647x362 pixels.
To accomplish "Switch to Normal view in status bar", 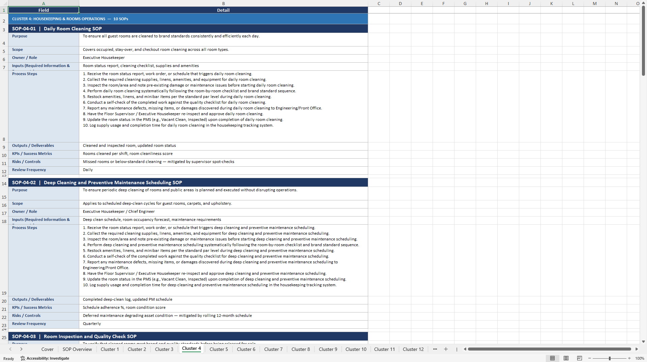I will [552, 358].
